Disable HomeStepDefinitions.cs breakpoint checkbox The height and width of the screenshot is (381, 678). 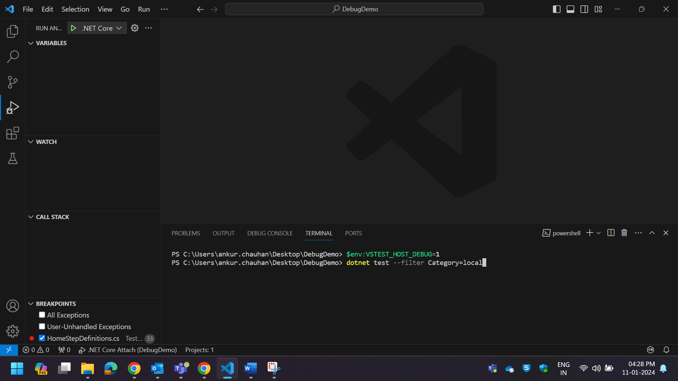[x=42, y=338]
